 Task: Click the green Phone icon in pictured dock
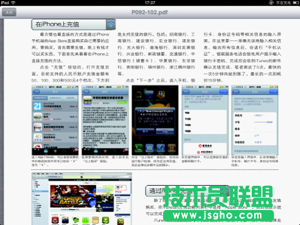(138, 148)
